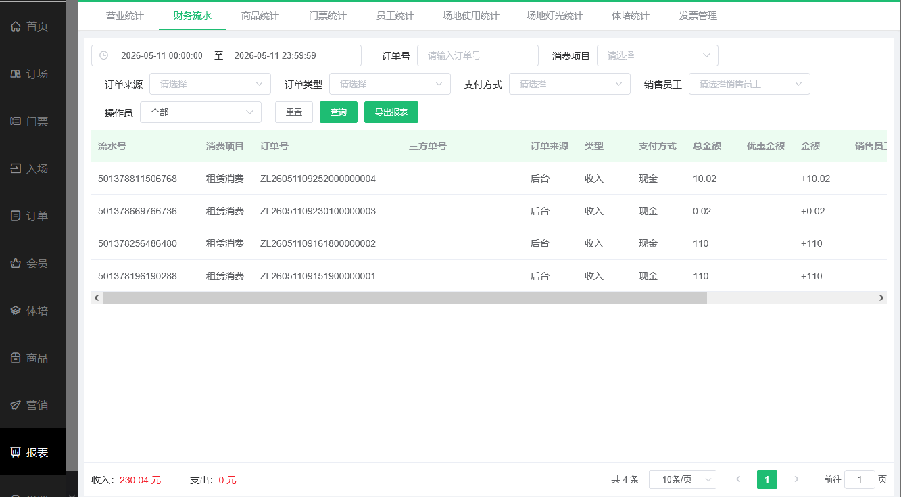Open the 10条/页 page size dropdown
The height and width of the screenshot is (497, 901).
(x=683, y=479)
